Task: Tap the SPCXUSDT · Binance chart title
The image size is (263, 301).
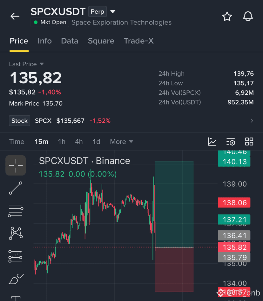Action: [84, 161]
